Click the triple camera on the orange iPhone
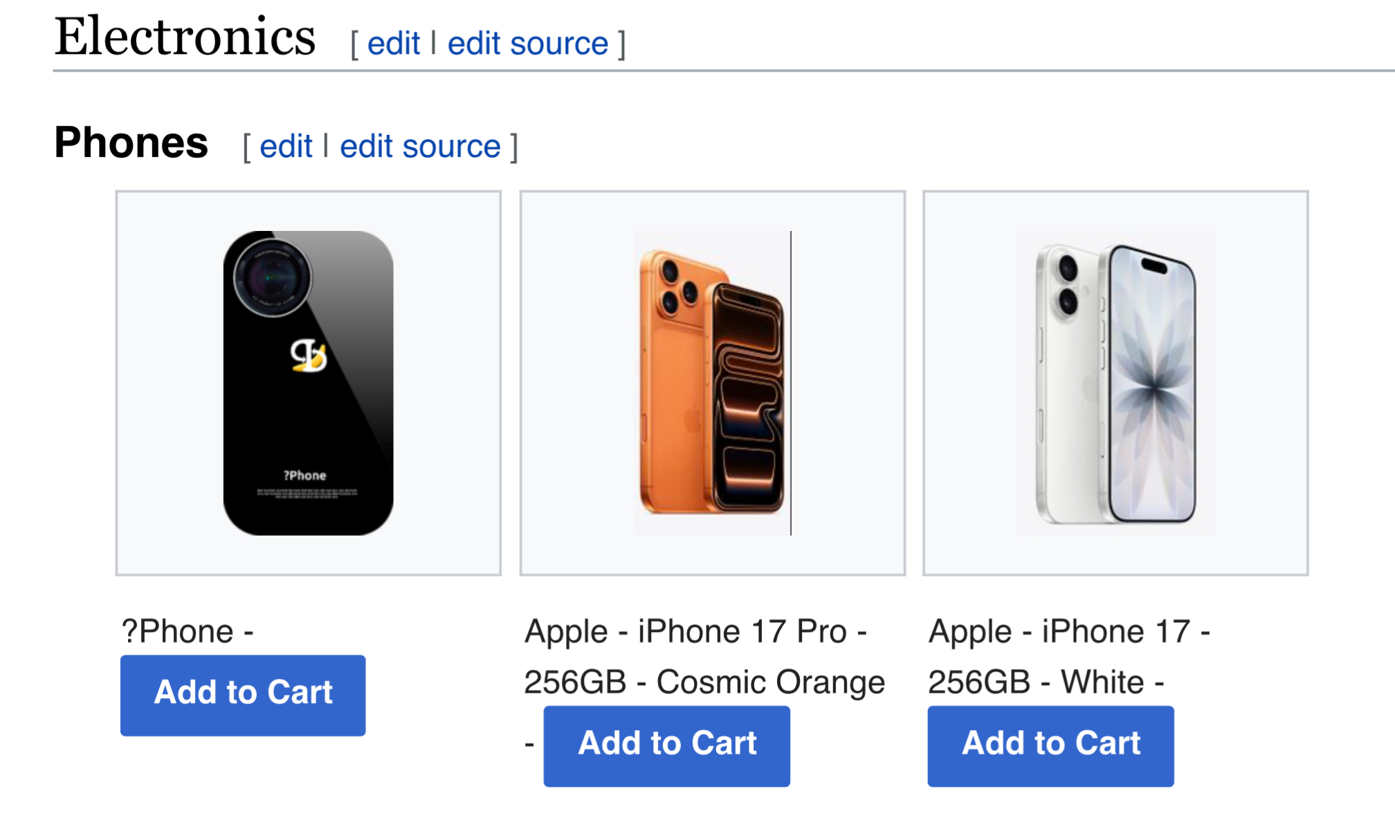The width and height of the screenshot is (1395, 820). (677, 286)
